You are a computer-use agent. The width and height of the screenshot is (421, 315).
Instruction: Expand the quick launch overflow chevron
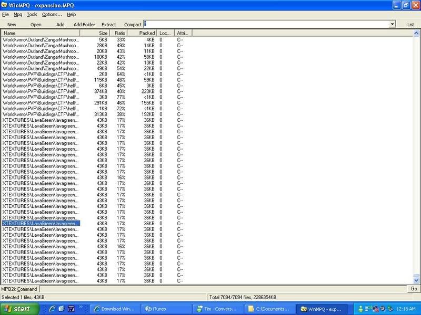pos(81,307)
